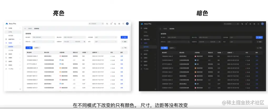
Task: Open language switcher icon in light header
Action: (x=107, y=24)
